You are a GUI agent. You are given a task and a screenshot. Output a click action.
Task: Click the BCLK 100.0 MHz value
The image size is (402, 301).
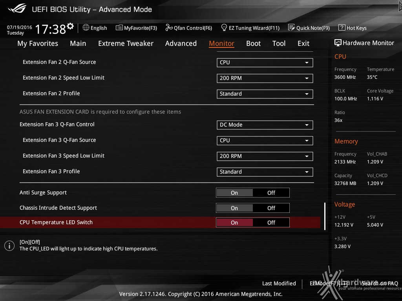(345, 98)
